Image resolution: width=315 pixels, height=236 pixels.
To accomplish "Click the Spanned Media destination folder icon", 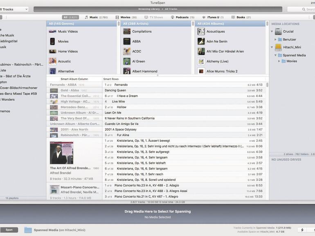I will pyautogui.click(x=28, y=230).
